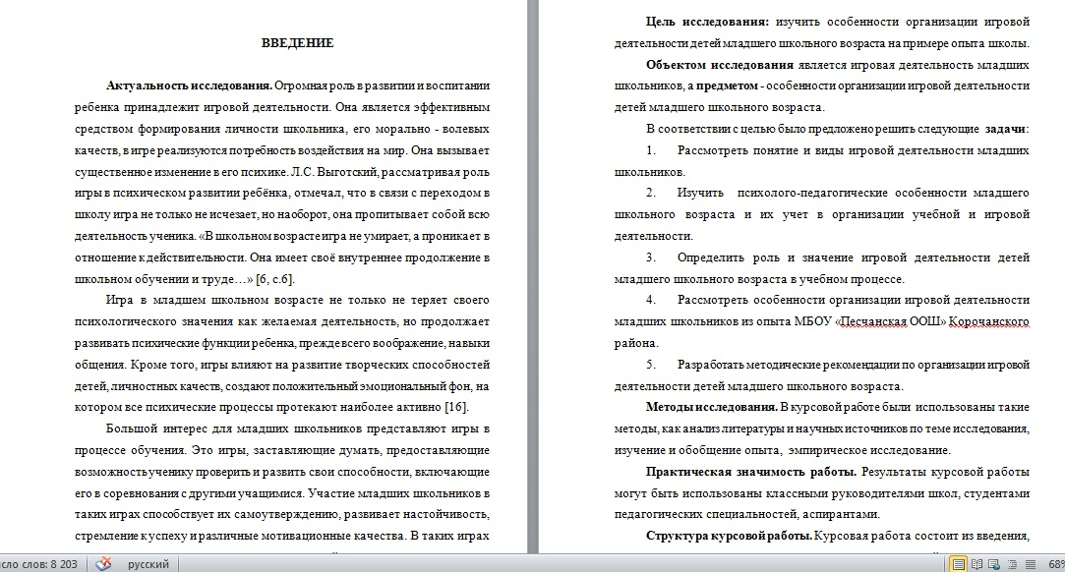Click the abbreviation МБОУ
The height and width of the screenshot is (572, 1065).
pyautogui.click(x=813, y=321)
